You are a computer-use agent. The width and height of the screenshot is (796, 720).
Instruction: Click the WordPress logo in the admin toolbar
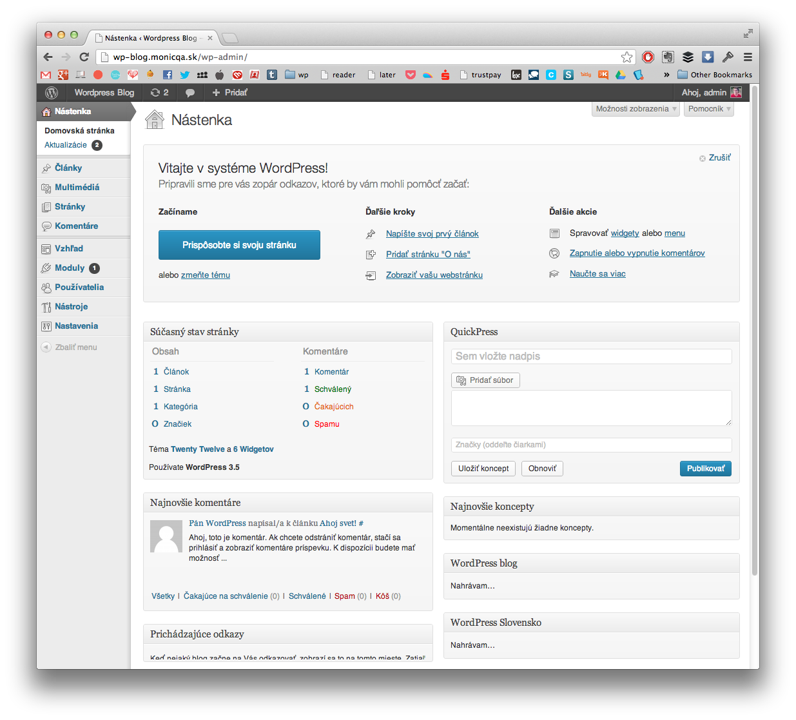click(51, 92)
